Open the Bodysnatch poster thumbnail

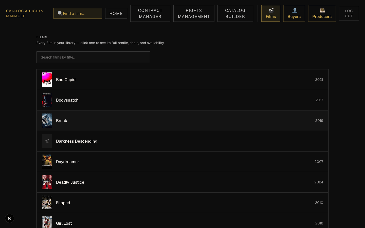pos(47,100)
